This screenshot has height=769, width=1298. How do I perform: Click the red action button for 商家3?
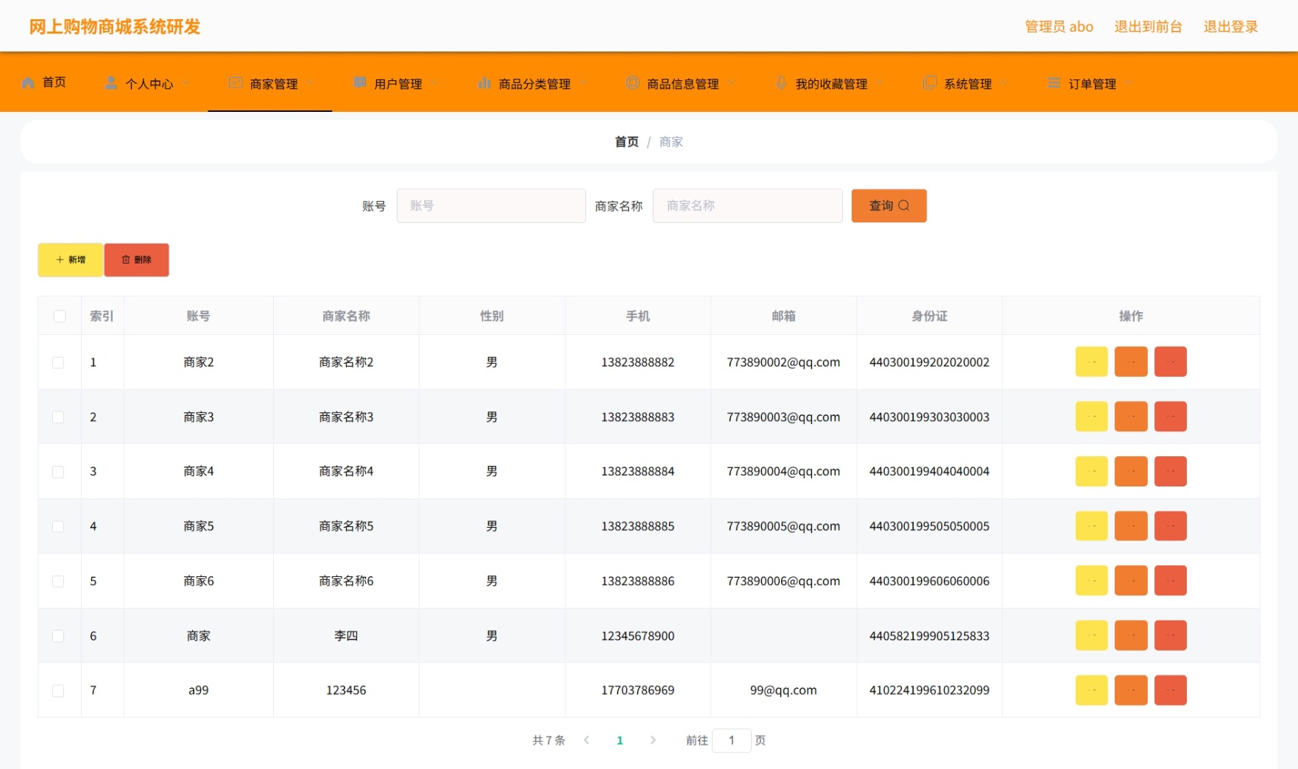tap(1170, 417)
